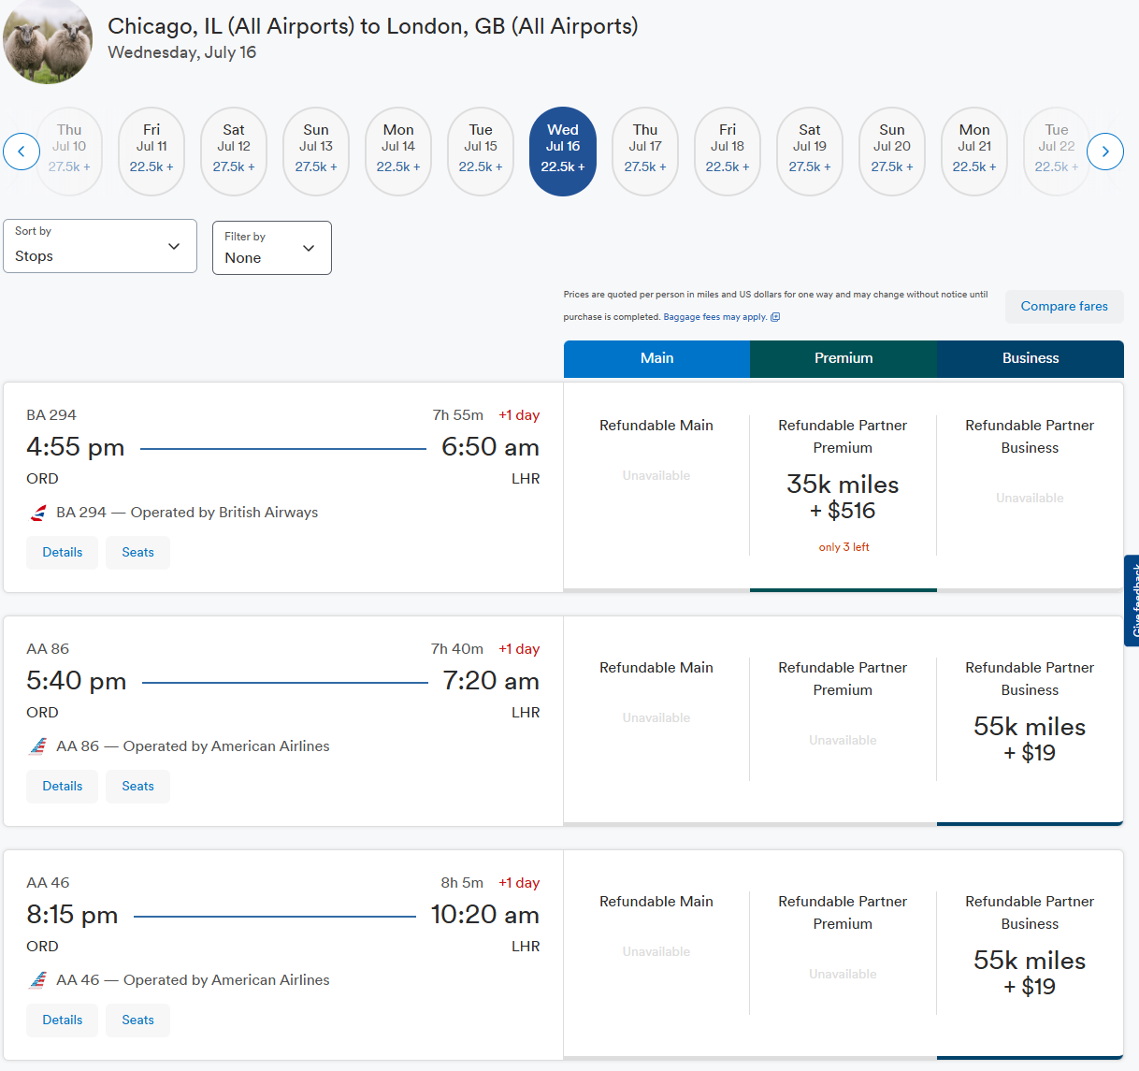1139x1071 pixels.
Task: Click the 7h 55m flight duration
Action: tap(458, 415)
